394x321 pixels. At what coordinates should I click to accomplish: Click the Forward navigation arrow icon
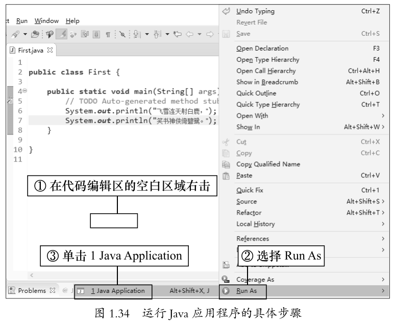tap(210, 34)
